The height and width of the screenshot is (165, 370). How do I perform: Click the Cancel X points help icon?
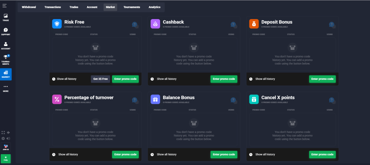pyautogui.click(x=332, y=100)
